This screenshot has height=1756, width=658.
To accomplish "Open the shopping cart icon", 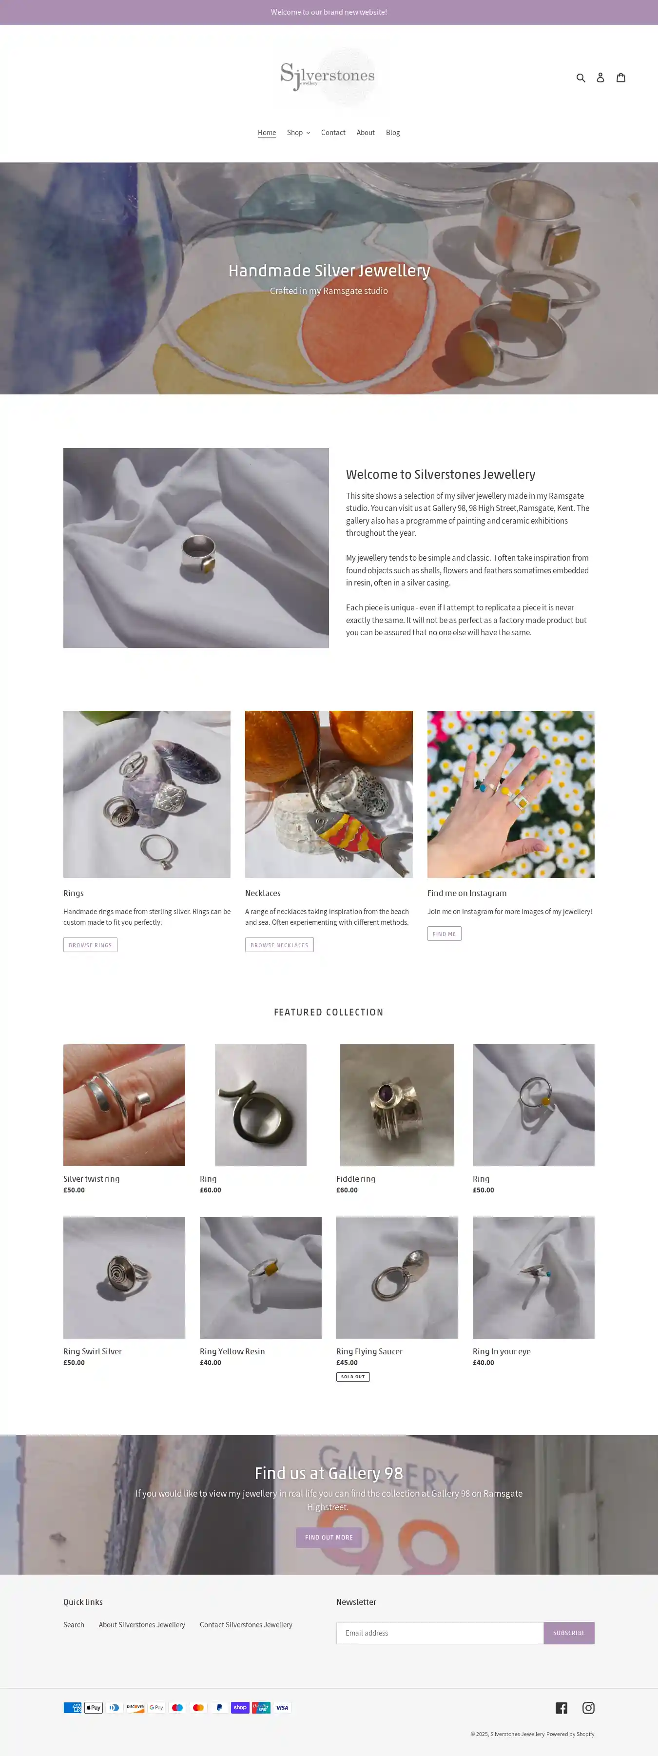I will coord(620,78).
